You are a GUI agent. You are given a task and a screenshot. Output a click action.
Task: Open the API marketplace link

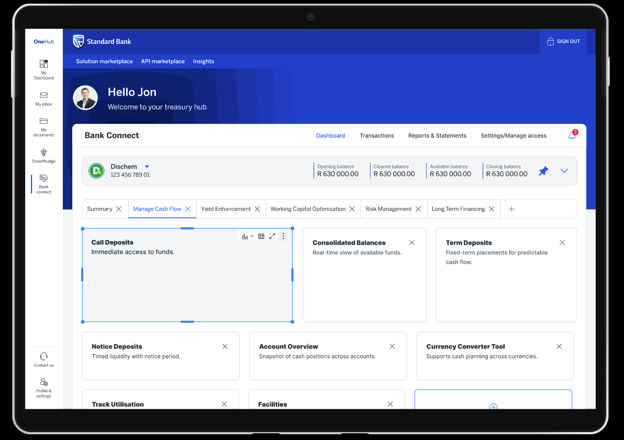pyautogui.click(x=163, y=61)
